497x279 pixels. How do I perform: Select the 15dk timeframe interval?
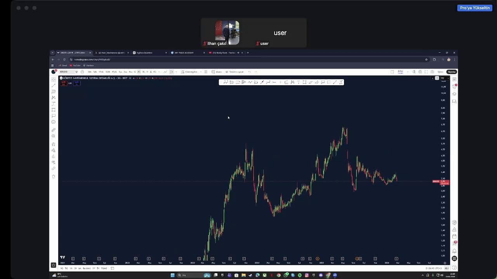pos(101,72)
